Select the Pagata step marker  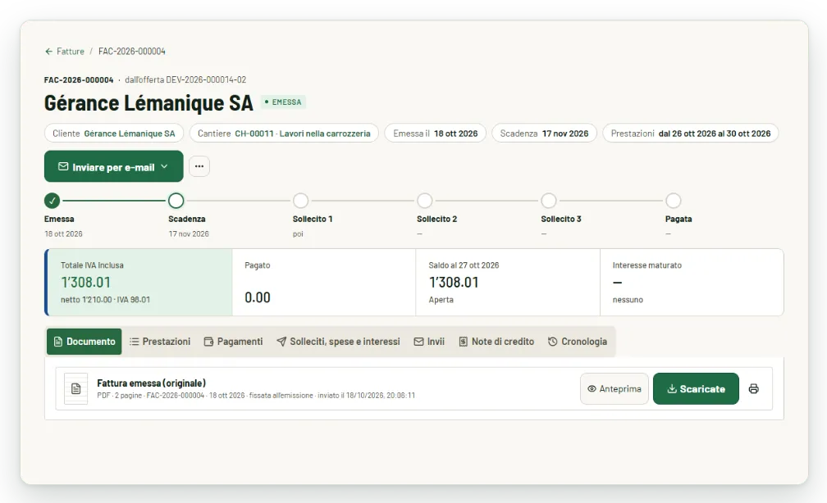point(673,201)
